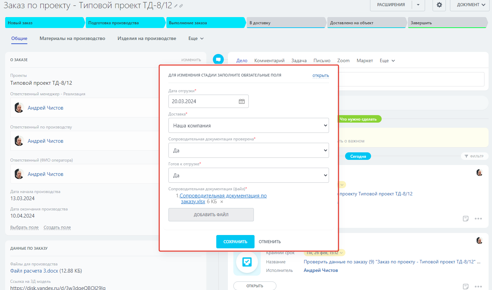Click the Дата окончания производства value 10.04.2024
Screen dimensions: 492x290
pyautogui.click(x=22, y=216)
